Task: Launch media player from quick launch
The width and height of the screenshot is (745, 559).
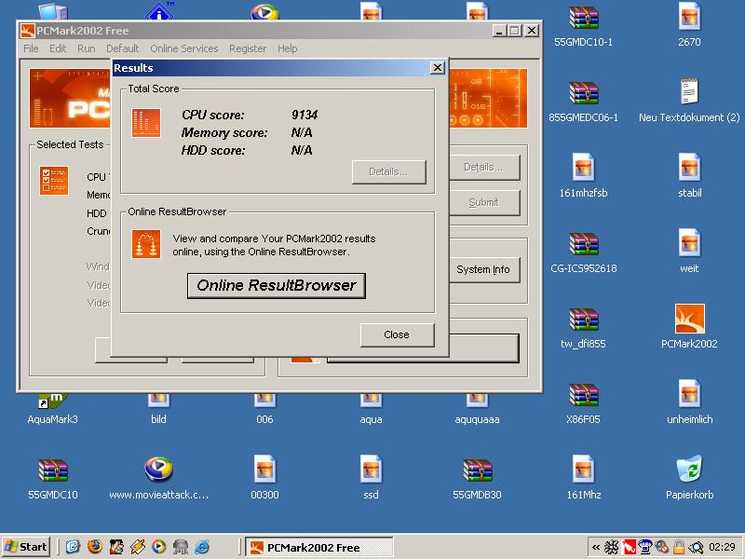Action: click(x=159, y=547)
